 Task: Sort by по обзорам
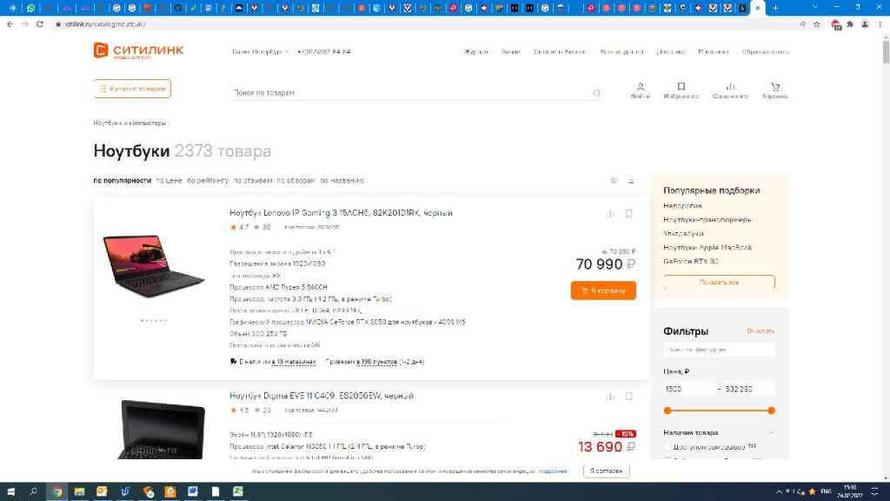pos(296,181)
